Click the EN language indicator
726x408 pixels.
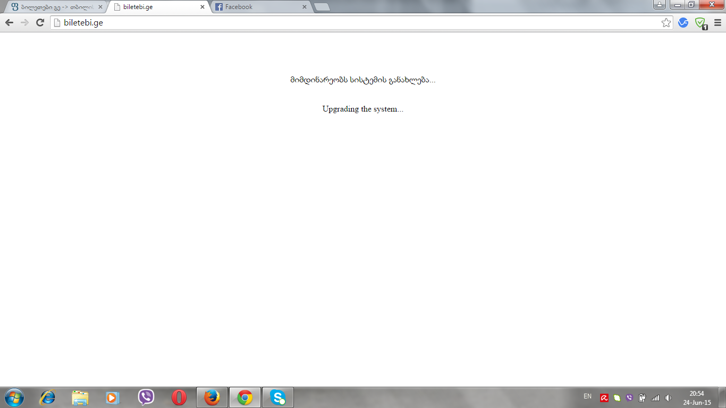tap(587, 396)
